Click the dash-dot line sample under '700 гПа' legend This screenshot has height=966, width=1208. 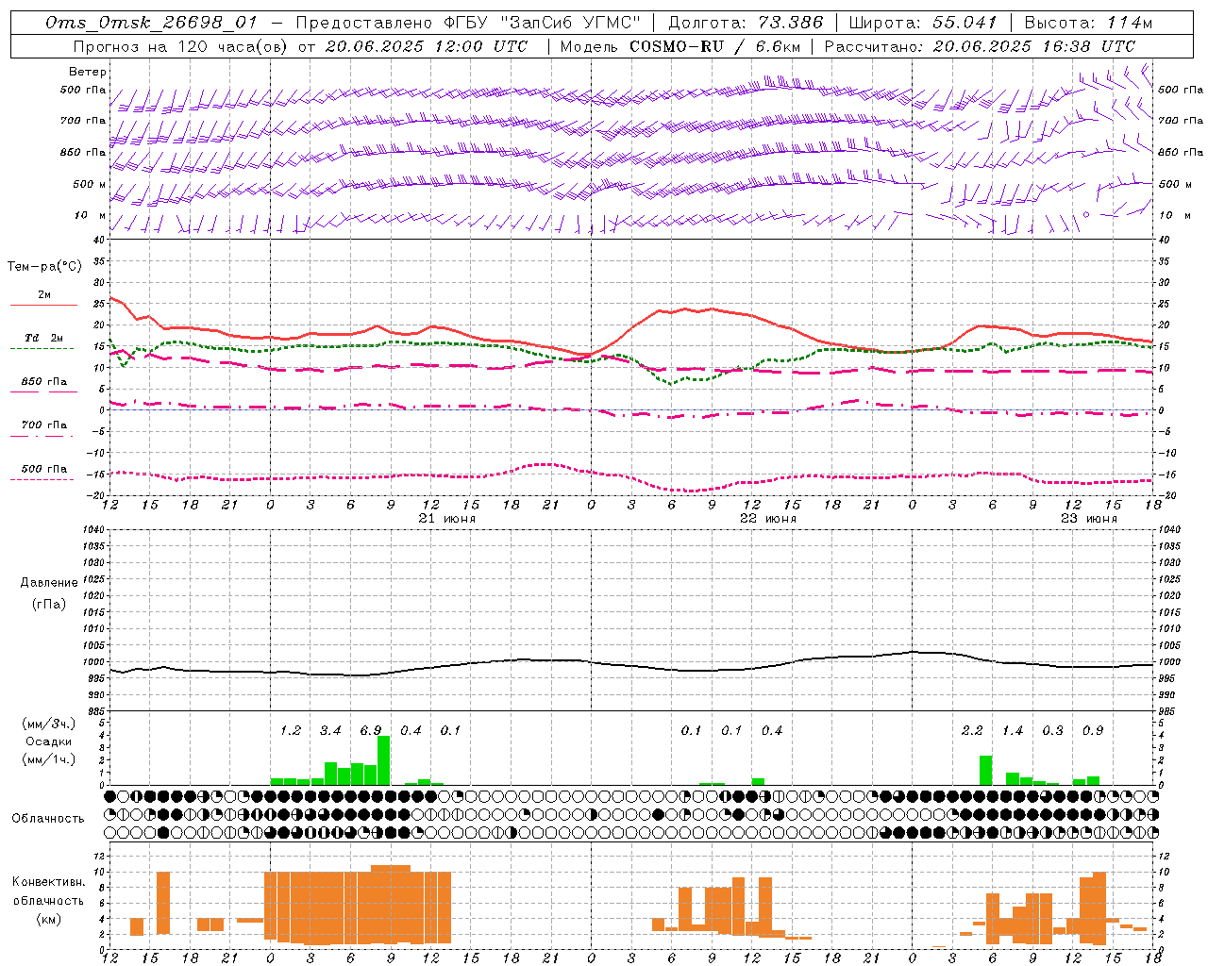click(42, 436)
